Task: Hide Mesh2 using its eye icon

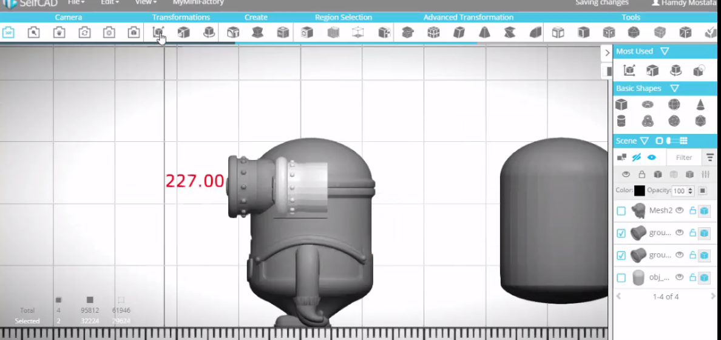Action: coord(680,210)
